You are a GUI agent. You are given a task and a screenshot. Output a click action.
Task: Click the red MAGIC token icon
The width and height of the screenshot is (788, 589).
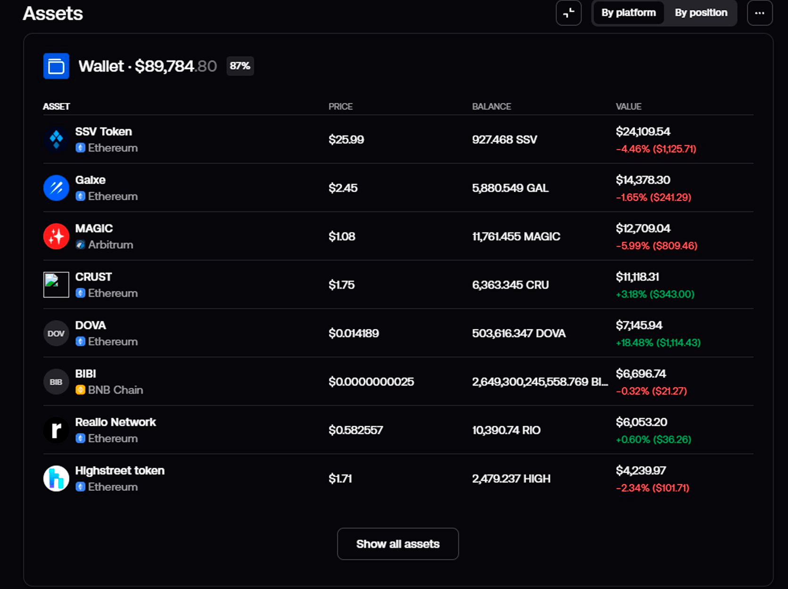click(56, 236)
